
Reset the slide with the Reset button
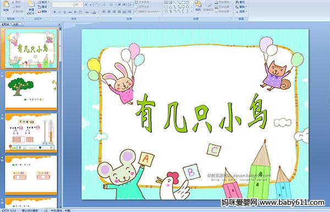42,7
